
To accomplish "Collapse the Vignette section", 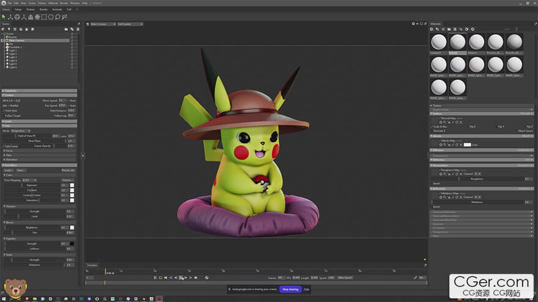I will pyautogui.click(x=39, y=239).
